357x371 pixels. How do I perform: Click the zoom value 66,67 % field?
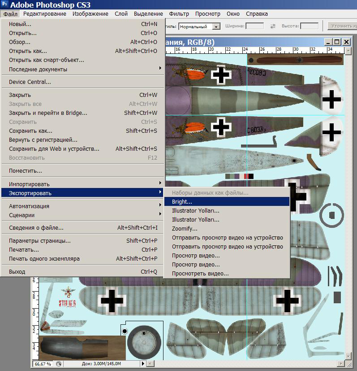[43, 364]
